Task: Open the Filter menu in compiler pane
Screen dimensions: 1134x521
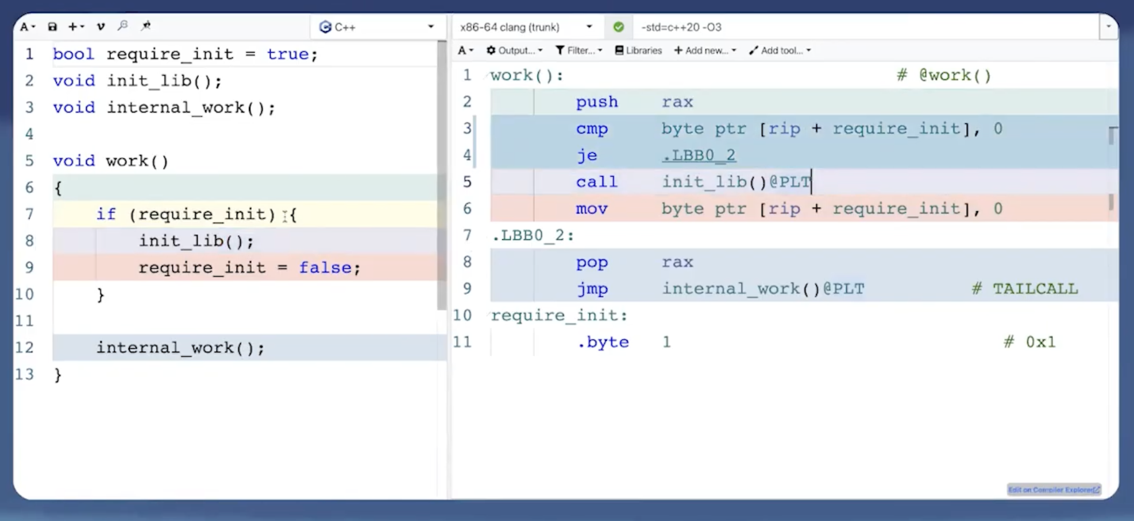Action: point(578,50)
